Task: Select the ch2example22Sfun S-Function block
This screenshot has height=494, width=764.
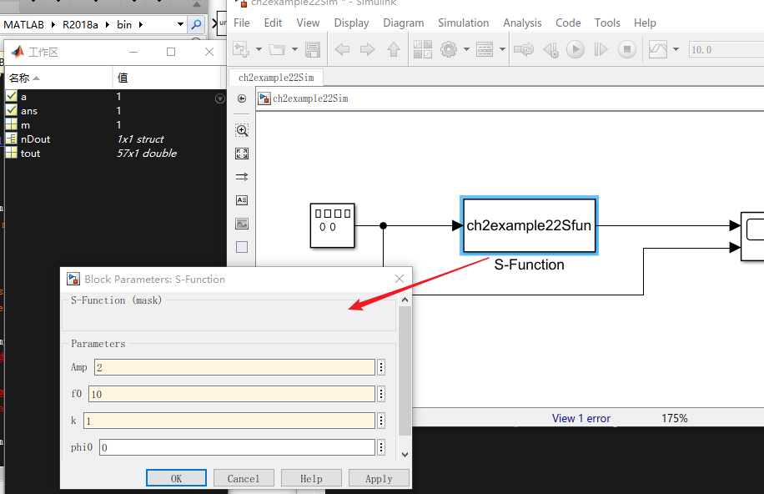Action: [x=529, y=225]
